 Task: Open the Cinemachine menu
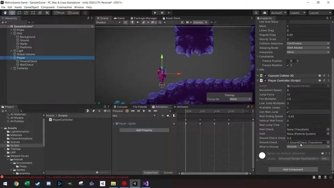coord(64,7)
